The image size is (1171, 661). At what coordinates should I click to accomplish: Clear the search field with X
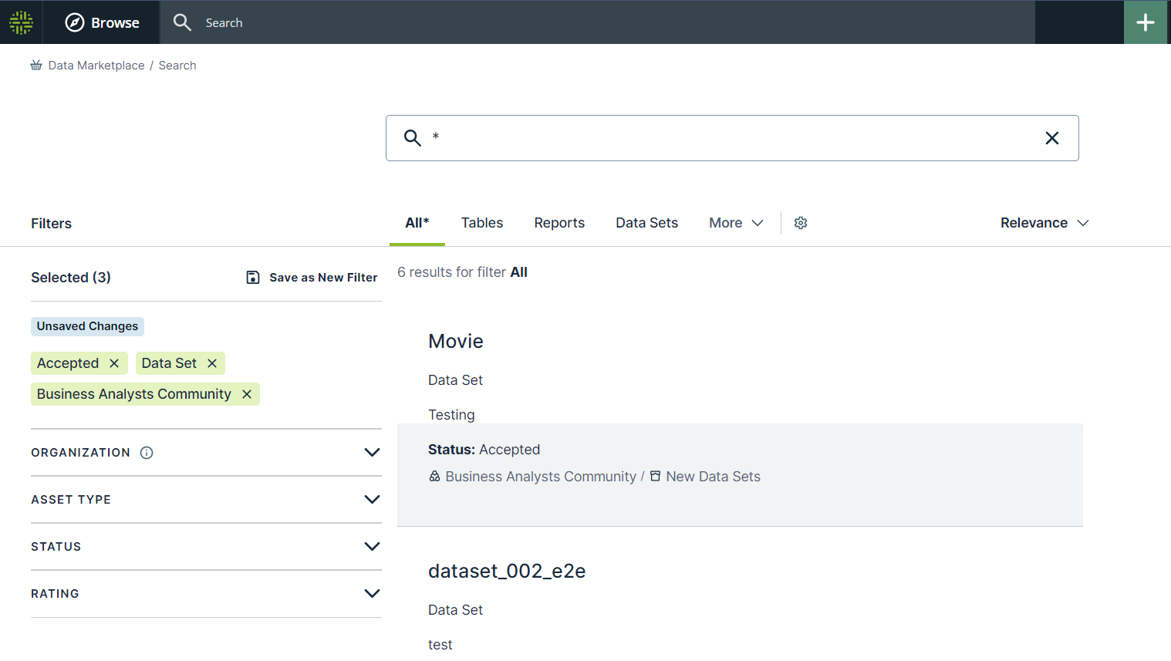[1051, 138]
